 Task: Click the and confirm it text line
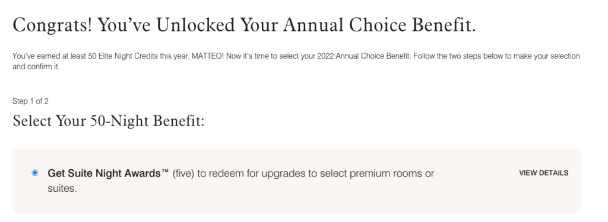point(36,67)
